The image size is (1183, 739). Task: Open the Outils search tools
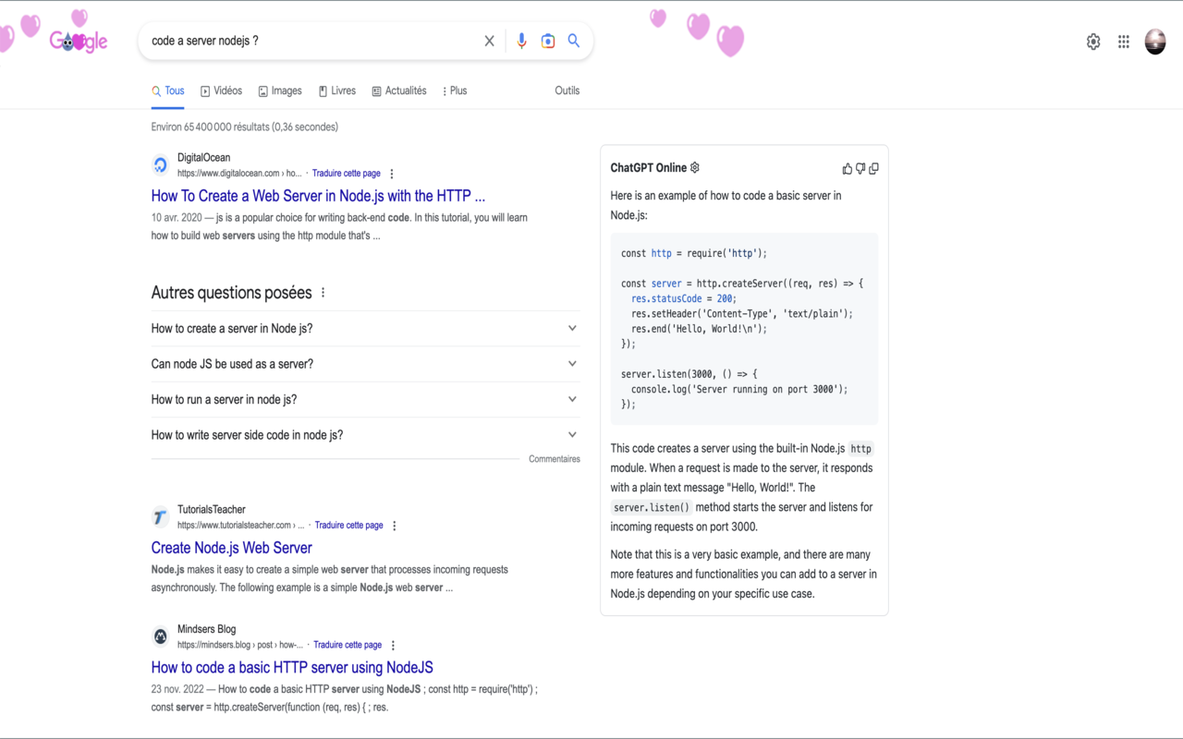tap(567, 91)
